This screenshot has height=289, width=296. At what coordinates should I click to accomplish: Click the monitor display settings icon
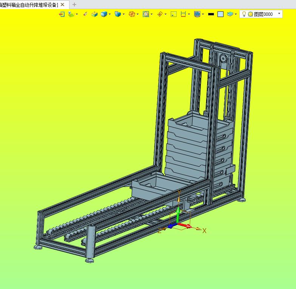[x=197, y=14]
